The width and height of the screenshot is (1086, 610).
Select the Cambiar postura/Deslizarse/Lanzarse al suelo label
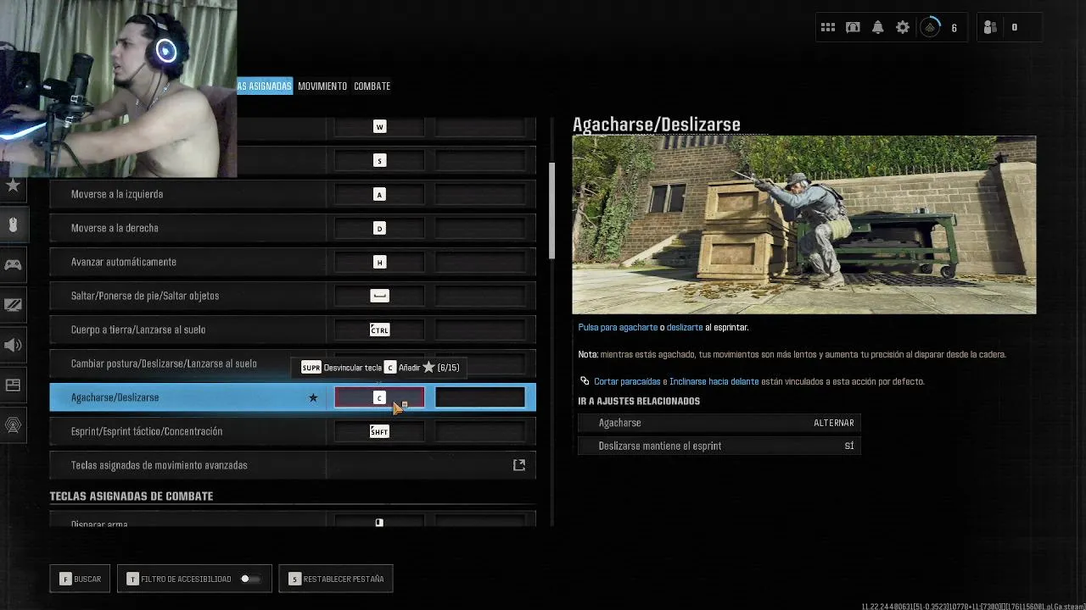click(164, 363)
